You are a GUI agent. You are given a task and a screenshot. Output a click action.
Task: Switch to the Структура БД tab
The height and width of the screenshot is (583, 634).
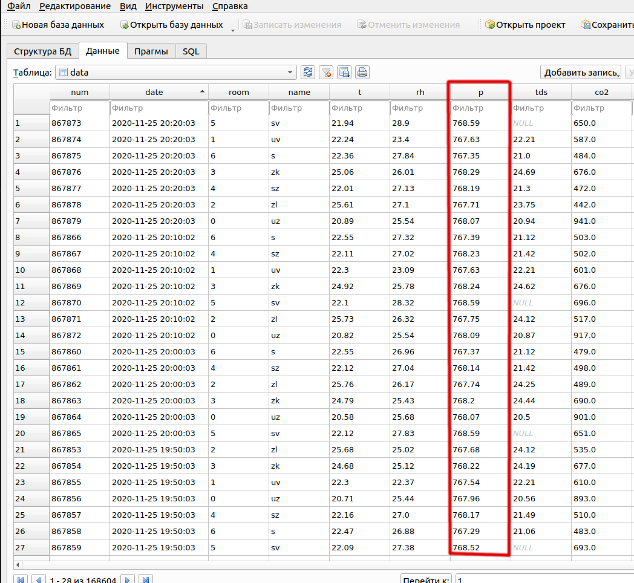pyautogui.click(x=42, y=51)
